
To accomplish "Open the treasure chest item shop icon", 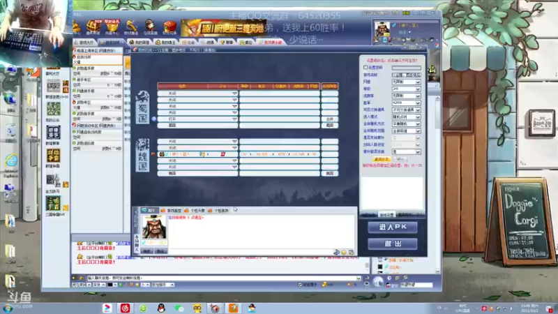I will click(x=93, y=27).
